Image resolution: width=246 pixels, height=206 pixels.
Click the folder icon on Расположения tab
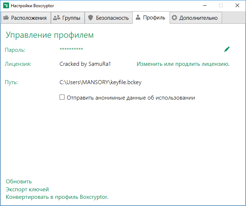coord(6,18)
